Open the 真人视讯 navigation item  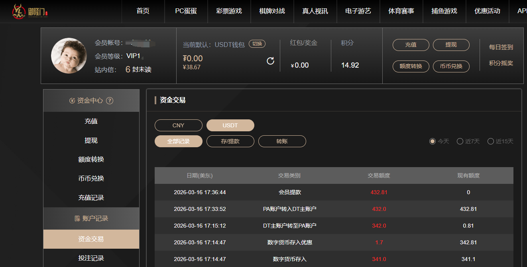pyautogui.click(x=315, y=11)
